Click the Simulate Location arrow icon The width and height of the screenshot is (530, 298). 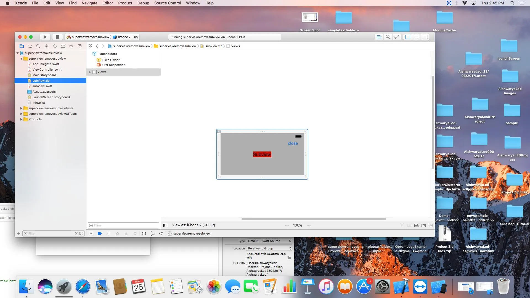click(161, 233)
